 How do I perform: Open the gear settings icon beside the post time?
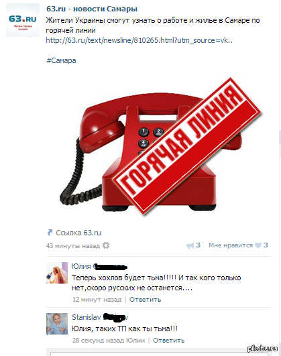tap(106, 245)
